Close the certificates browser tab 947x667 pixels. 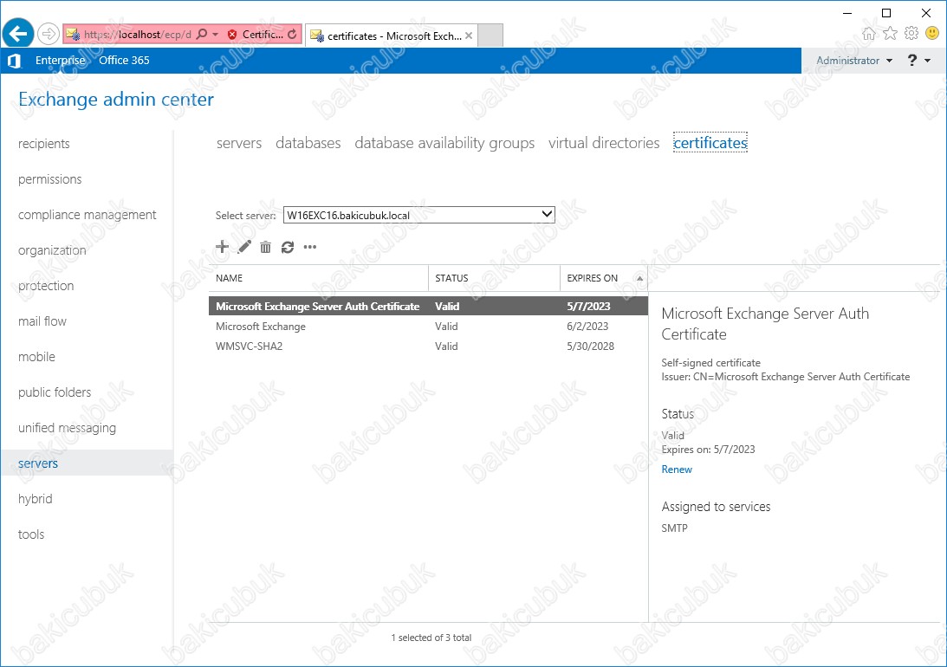(469, 36)
